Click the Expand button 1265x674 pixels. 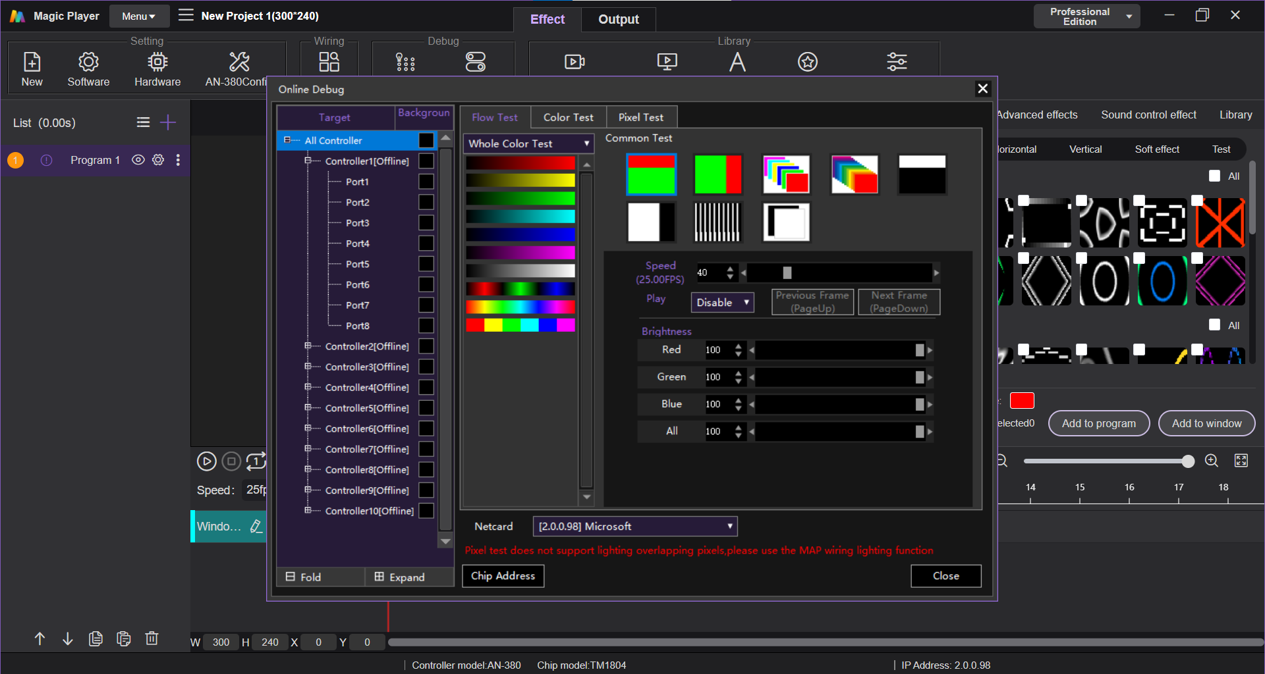pos(408,577)
